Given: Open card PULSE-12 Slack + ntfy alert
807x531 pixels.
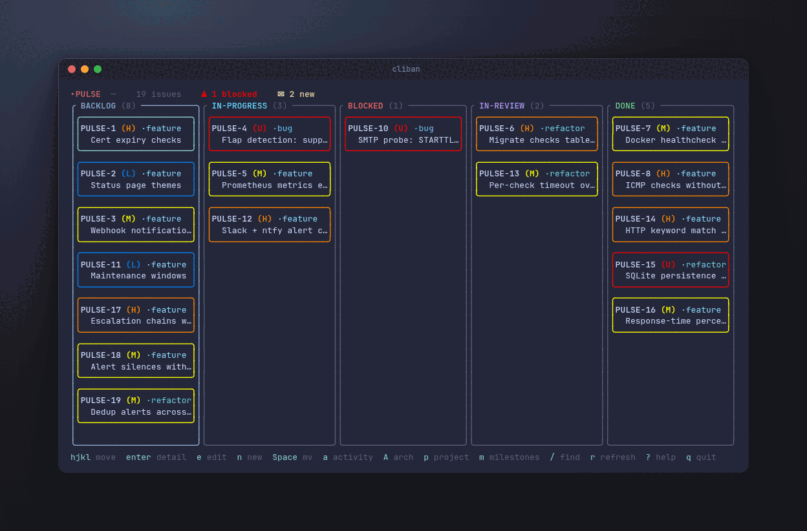Looking at the screenshot, I should point(270,224).
